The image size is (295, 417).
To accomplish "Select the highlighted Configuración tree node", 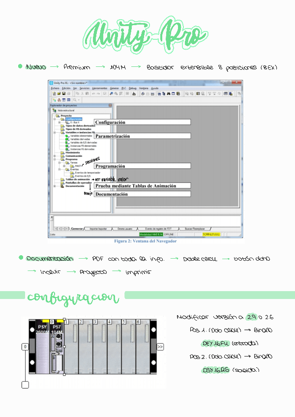I will [74, 119].
